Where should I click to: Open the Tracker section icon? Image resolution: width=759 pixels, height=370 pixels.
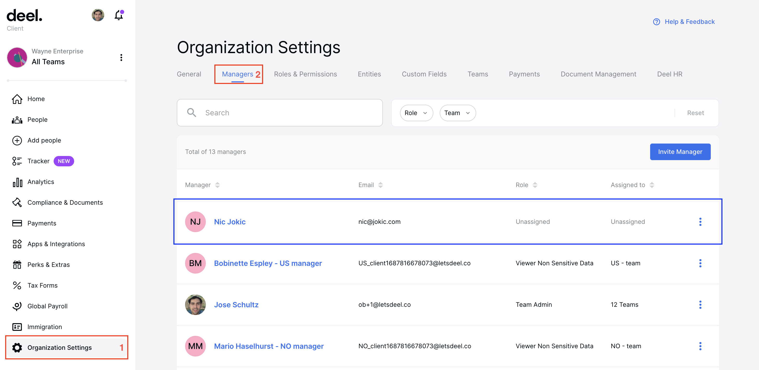pos(17,161)
